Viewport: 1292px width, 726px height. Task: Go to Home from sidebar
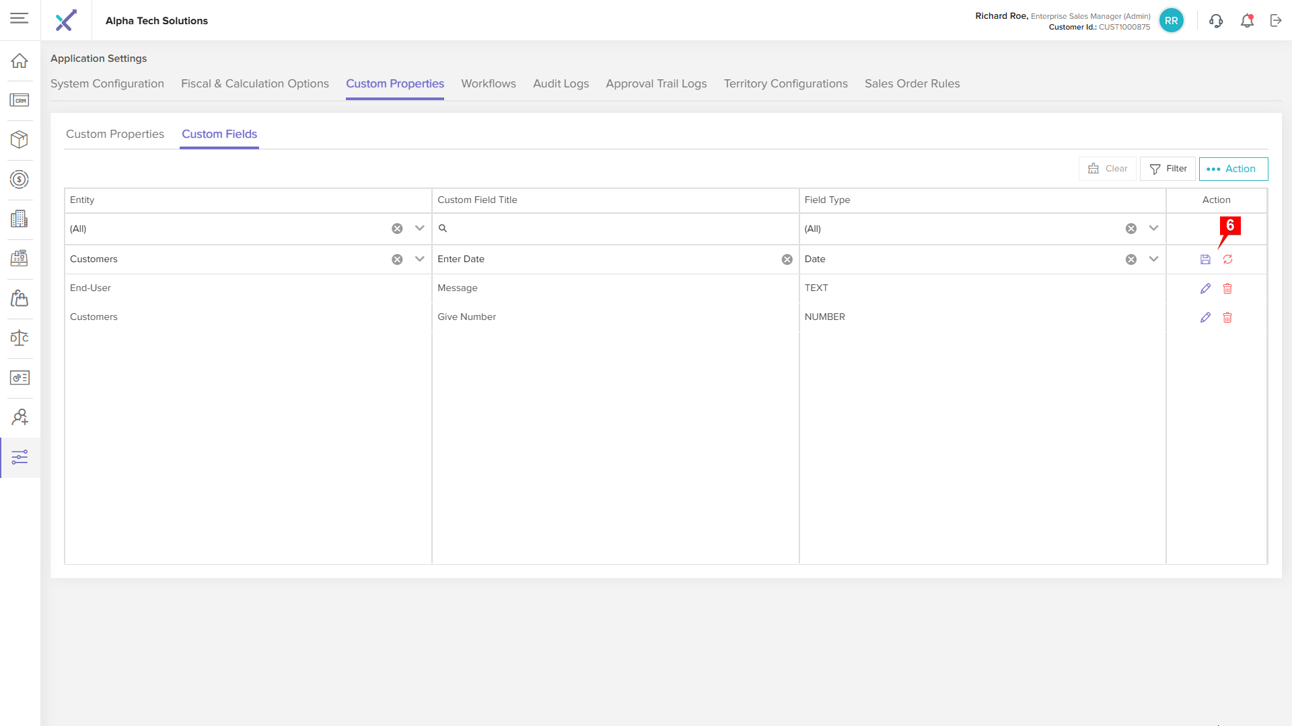pyautogui.click(x=20, y=61)
